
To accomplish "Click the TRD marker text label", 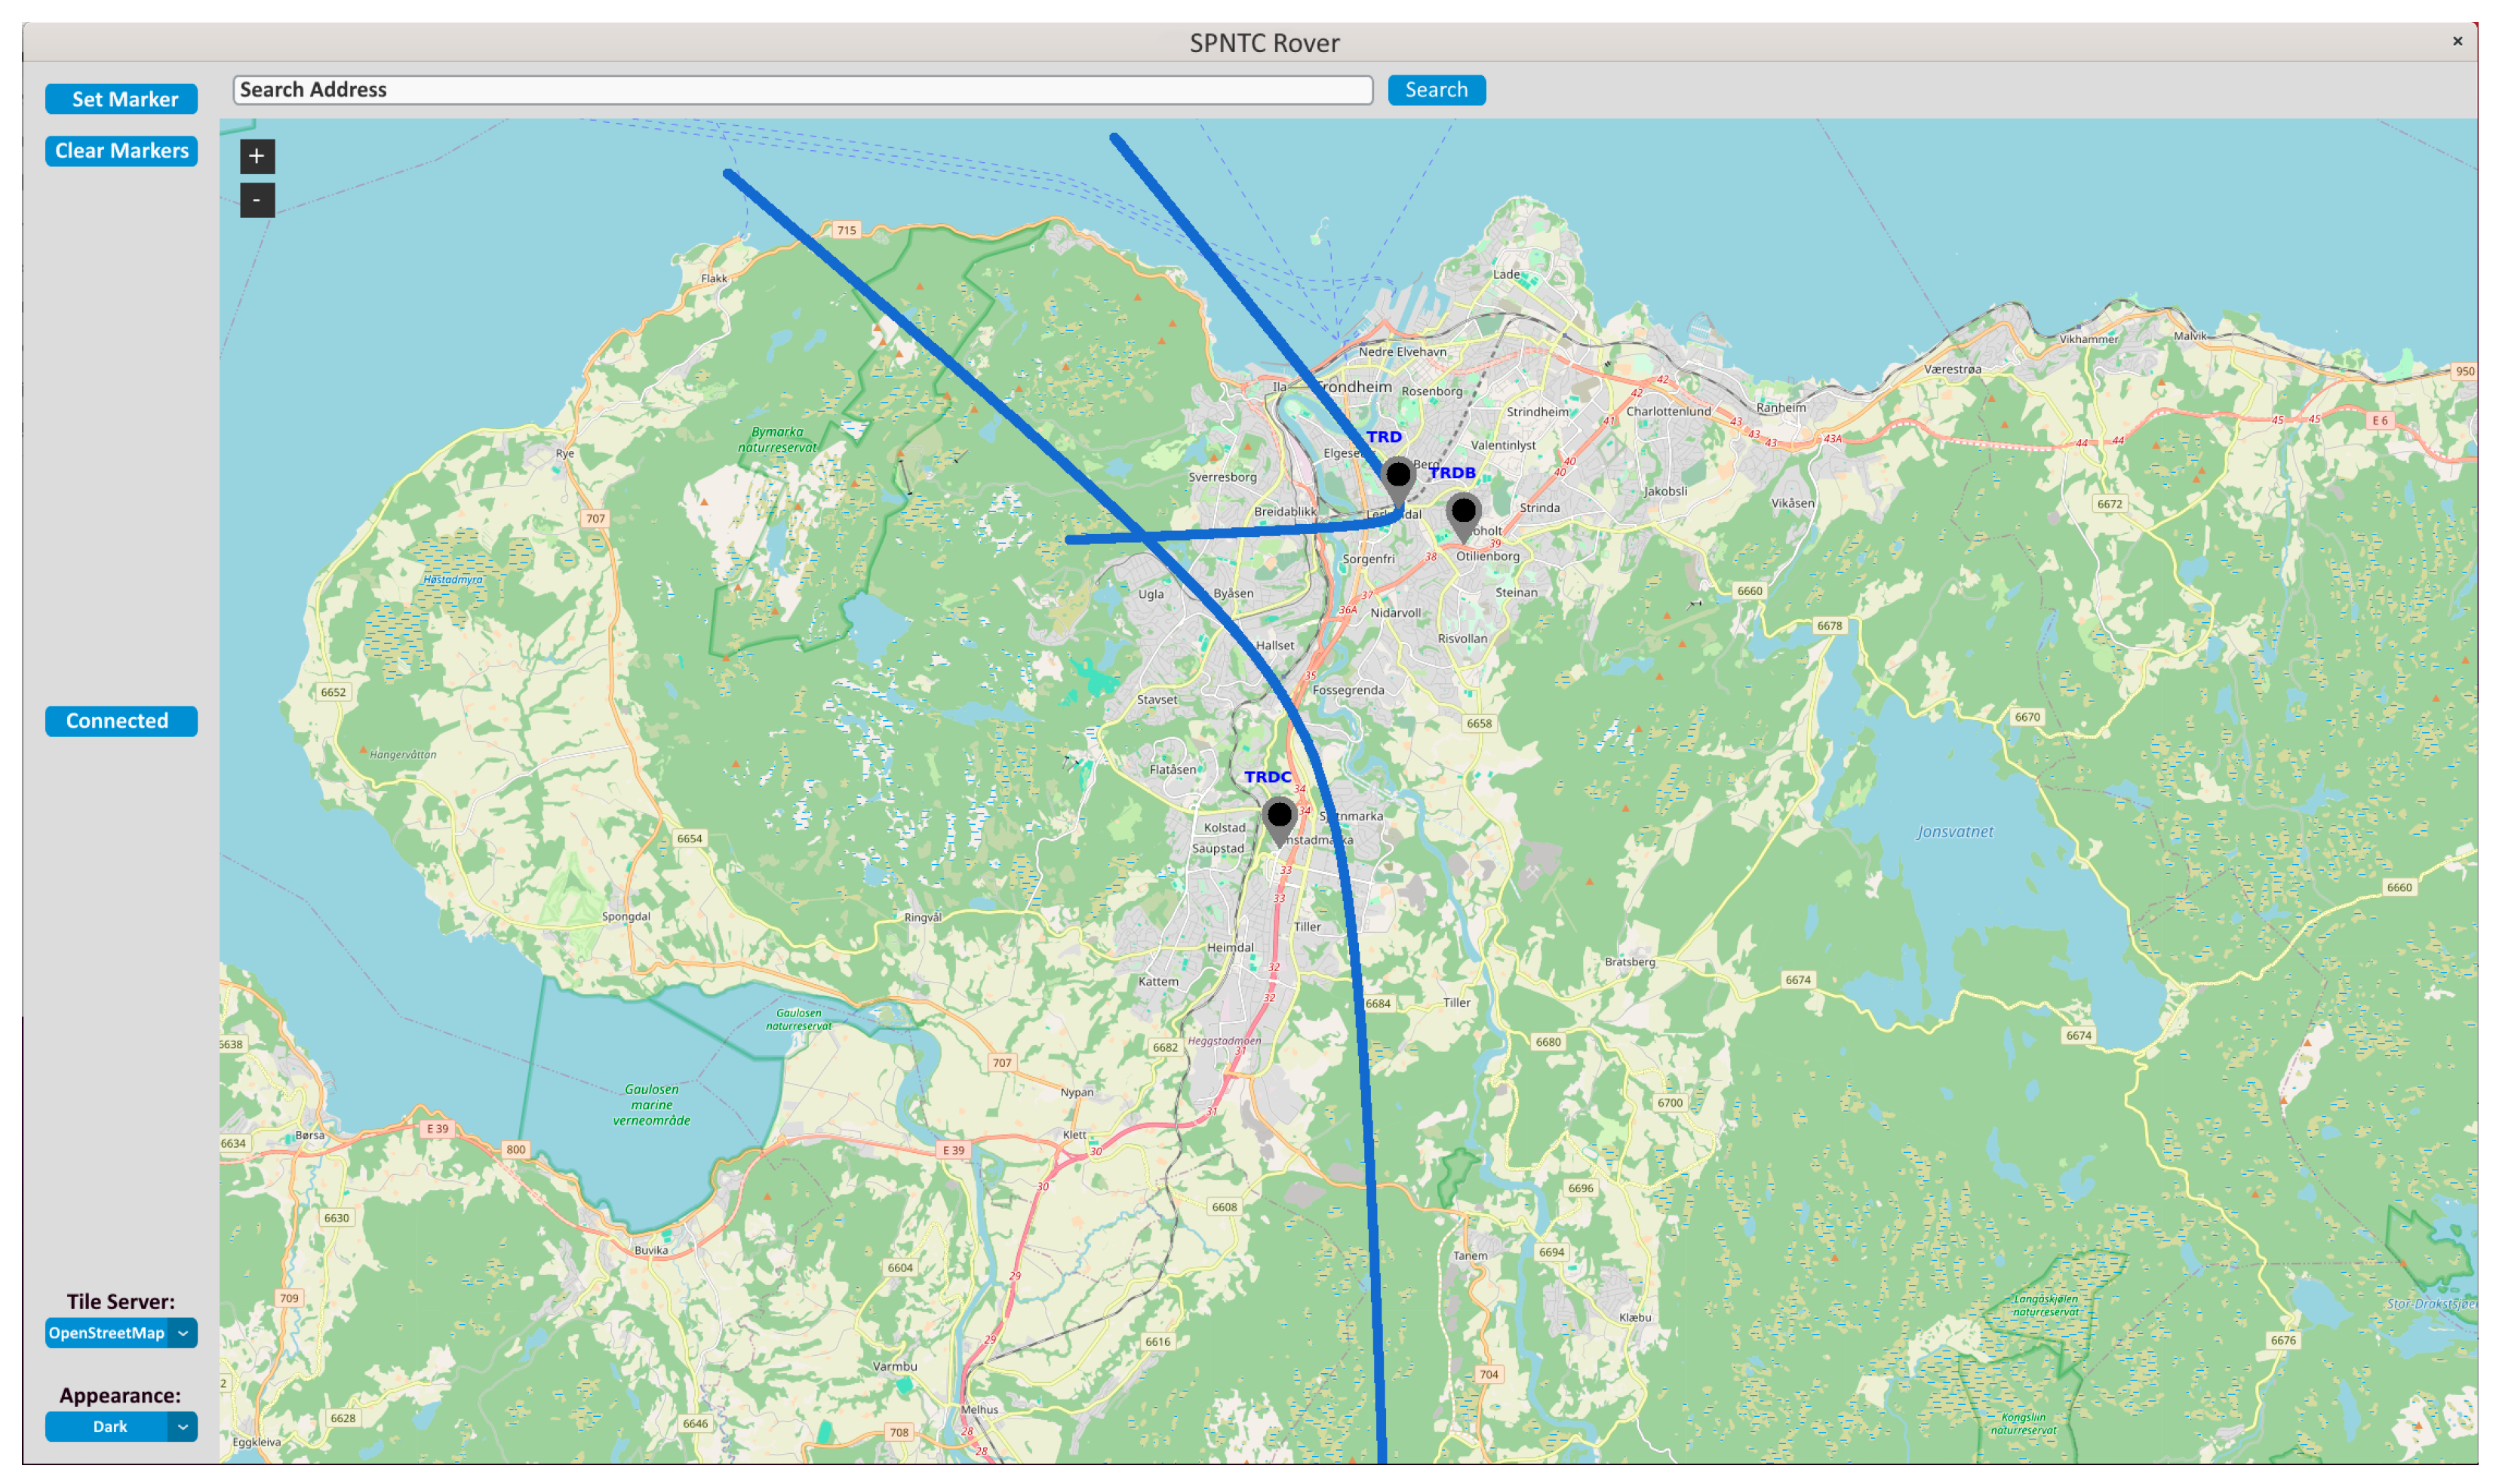I will pyautogui.click(x=1384, y=437).
